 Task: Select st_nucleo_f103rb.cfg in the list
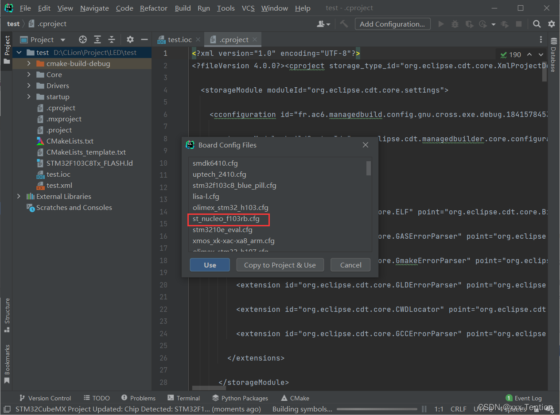pyautogui.click(x=226, y=219)
